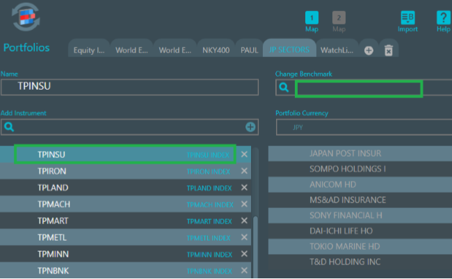This screenshot has height=279, width=452.
Task: Select the TPLAND instrument row
Action: click(x=125, y=188)
